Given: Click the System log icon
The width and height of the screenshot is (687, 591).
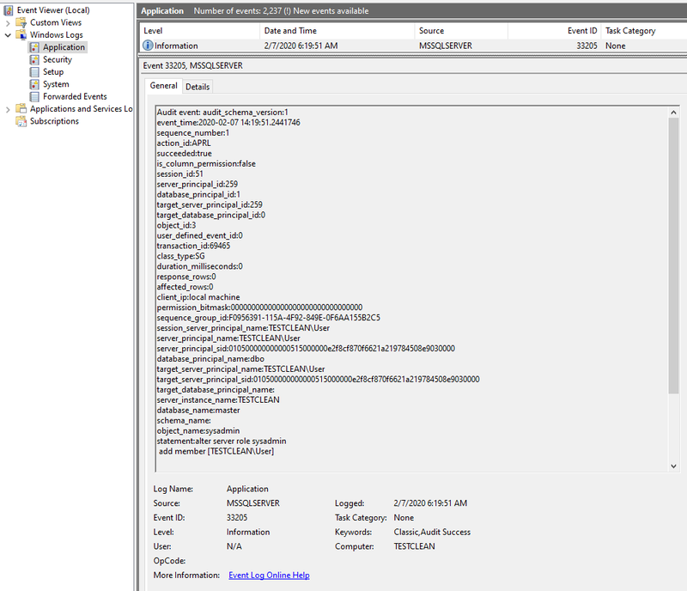Looking at the screenshot, I should [34, 83].
